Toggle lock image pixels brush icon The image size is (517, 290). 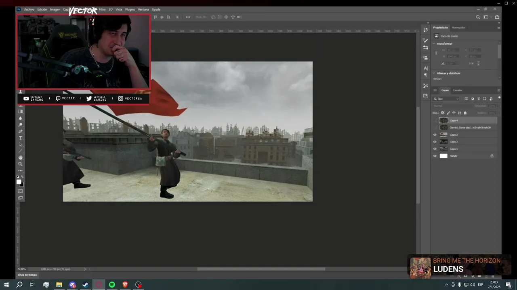[x=448, y=113]
